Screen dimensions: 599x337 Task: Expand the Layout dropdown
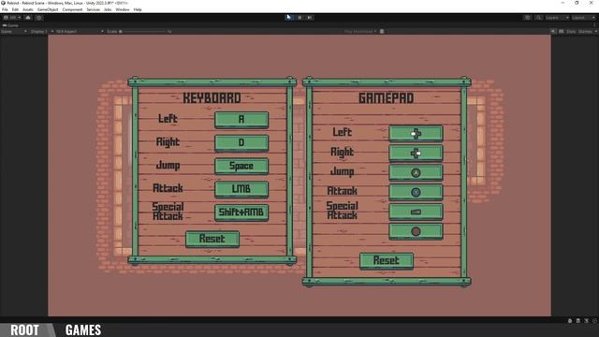(x=583, y=18)
